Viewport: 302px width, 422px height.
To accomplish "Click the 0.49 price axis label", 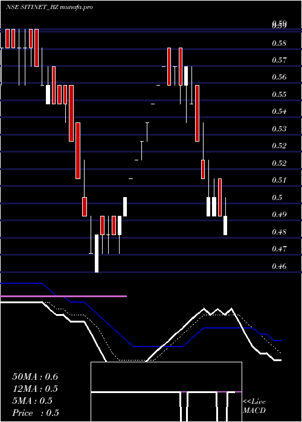I will 279,215.
